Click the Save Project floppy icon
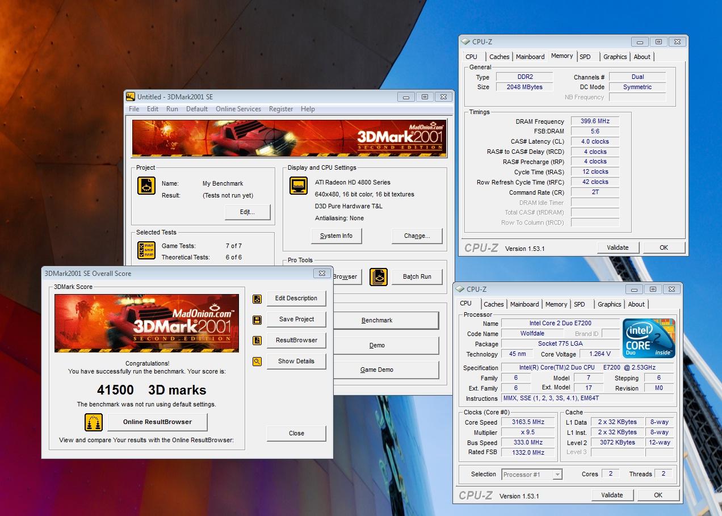 tap(257, 320)
